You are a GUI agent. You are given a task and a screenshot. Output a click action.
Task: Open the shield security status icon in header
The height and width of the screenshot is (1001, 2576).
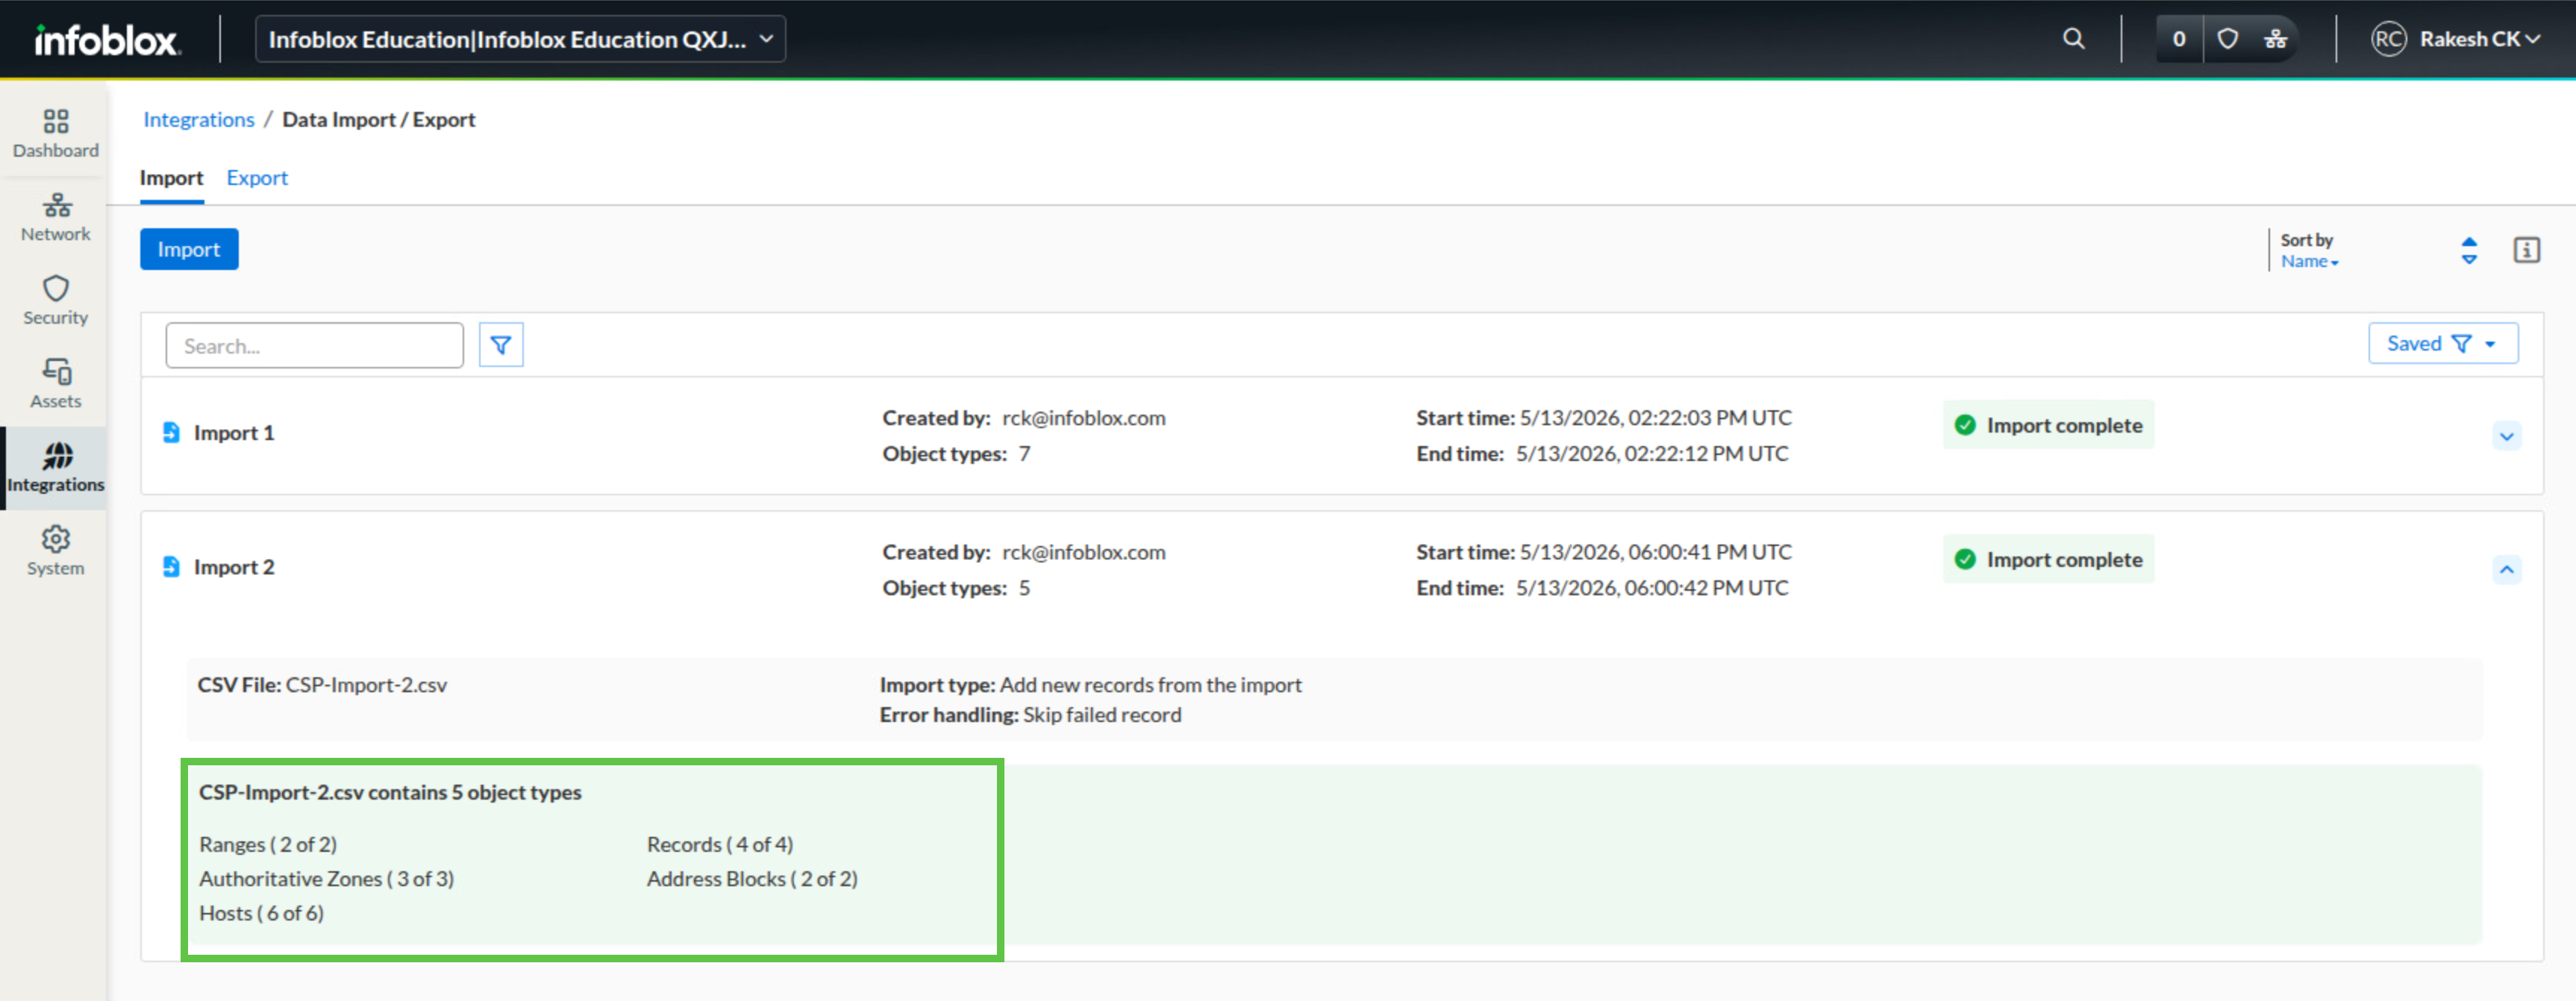[x=2227, y=39]
